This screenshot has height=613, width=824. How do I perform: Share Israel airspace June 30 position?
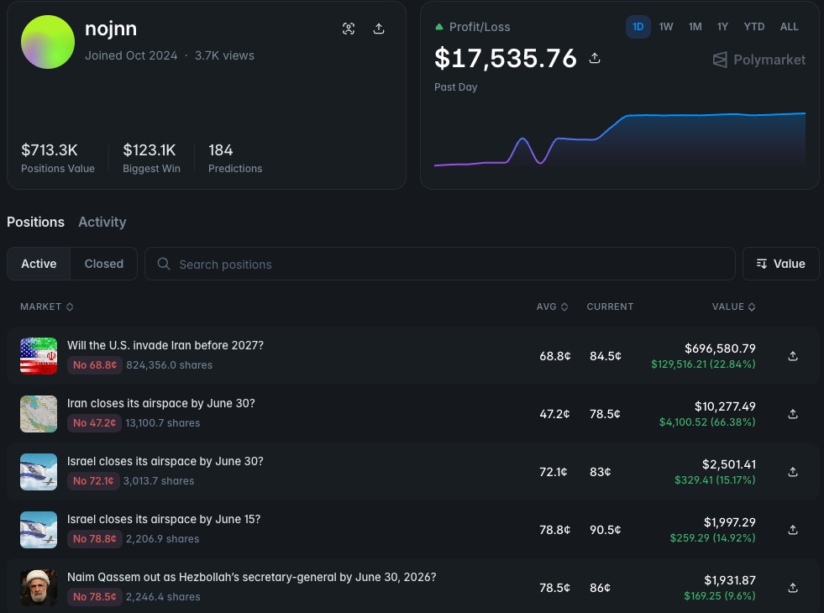coord(793,472)
